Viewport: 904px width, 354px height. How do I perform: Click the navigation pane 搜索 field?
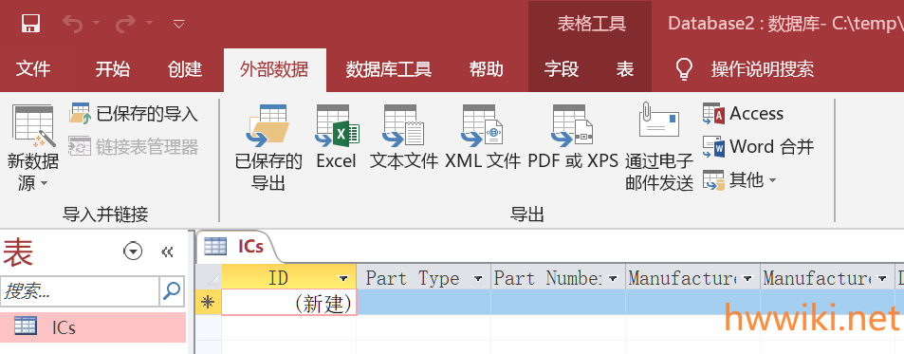tap(80, 291)
